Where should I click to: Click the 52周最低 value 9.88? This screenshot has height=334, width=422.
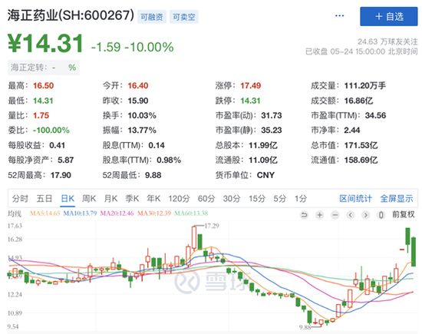(x=153, y=175)
